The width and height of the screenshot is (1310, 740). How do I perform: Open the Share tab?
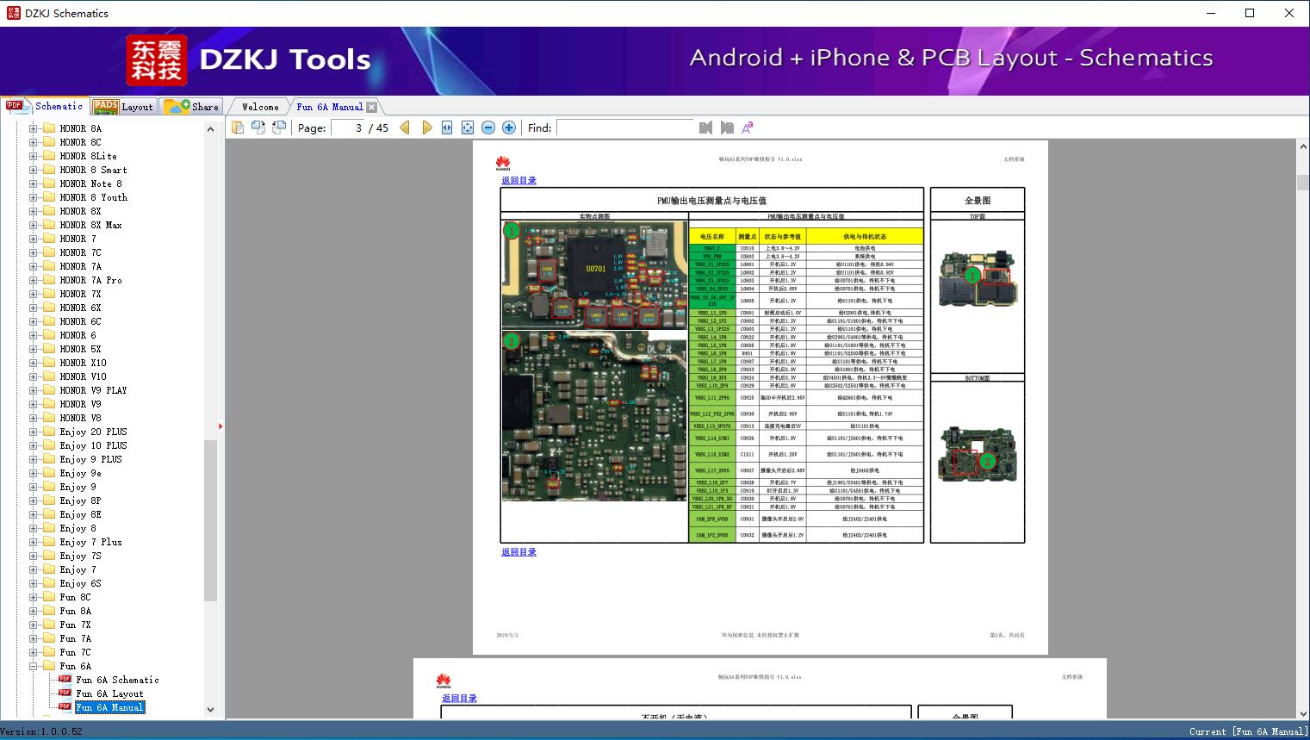(191, 107)
